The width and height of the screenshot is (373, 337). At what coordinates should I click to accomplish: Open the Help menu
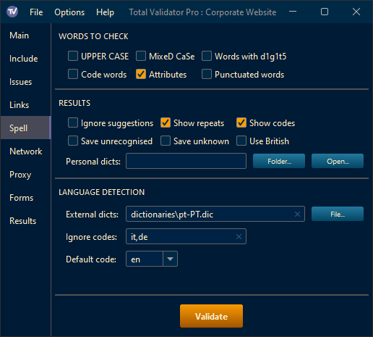[x=105, y=12]
